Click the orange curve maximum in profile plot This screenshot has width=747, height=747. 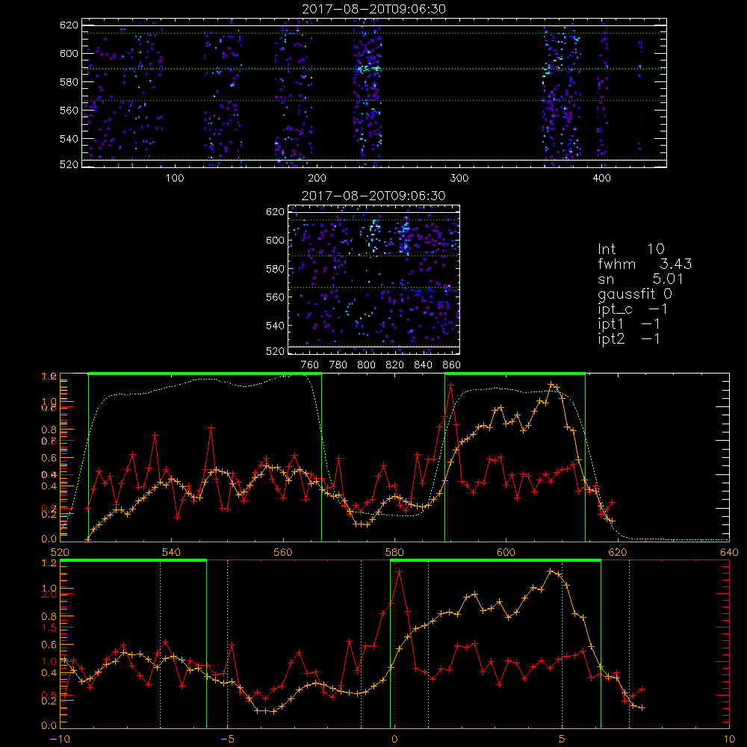(551, 384)
